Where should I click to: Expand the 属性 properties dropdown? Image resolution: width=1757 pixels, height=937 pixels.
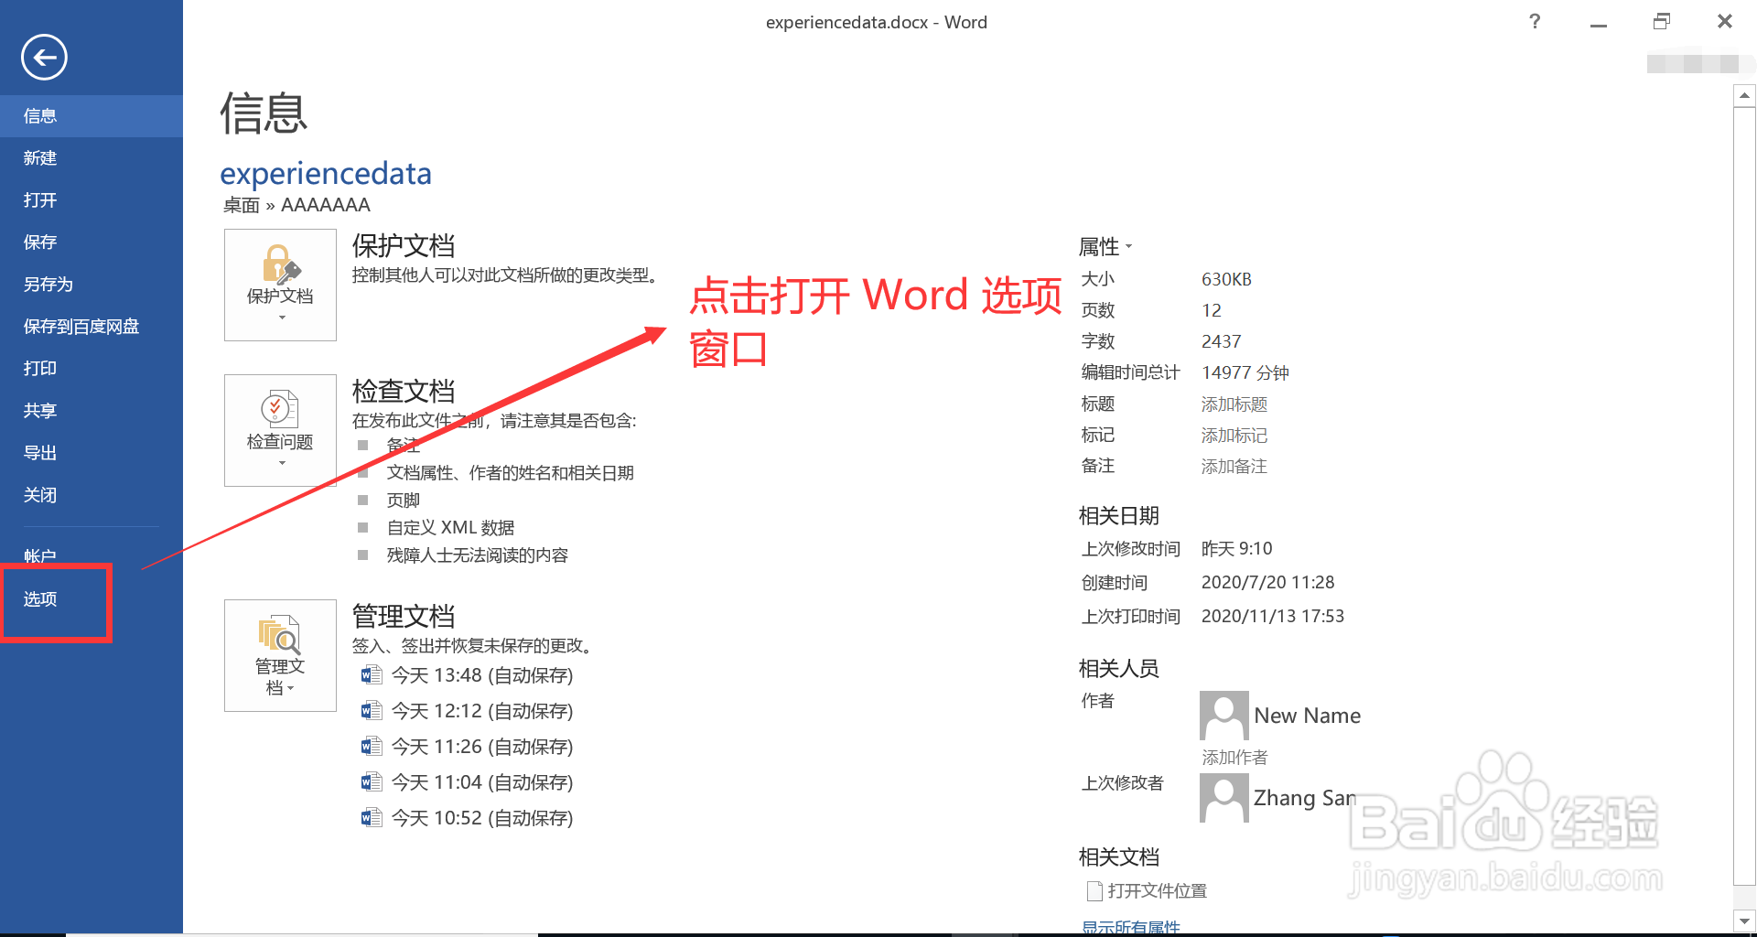coord(1105,246)
